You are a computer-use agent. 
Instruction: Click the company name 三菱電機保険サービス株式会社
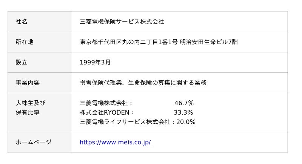pos(122,21)
